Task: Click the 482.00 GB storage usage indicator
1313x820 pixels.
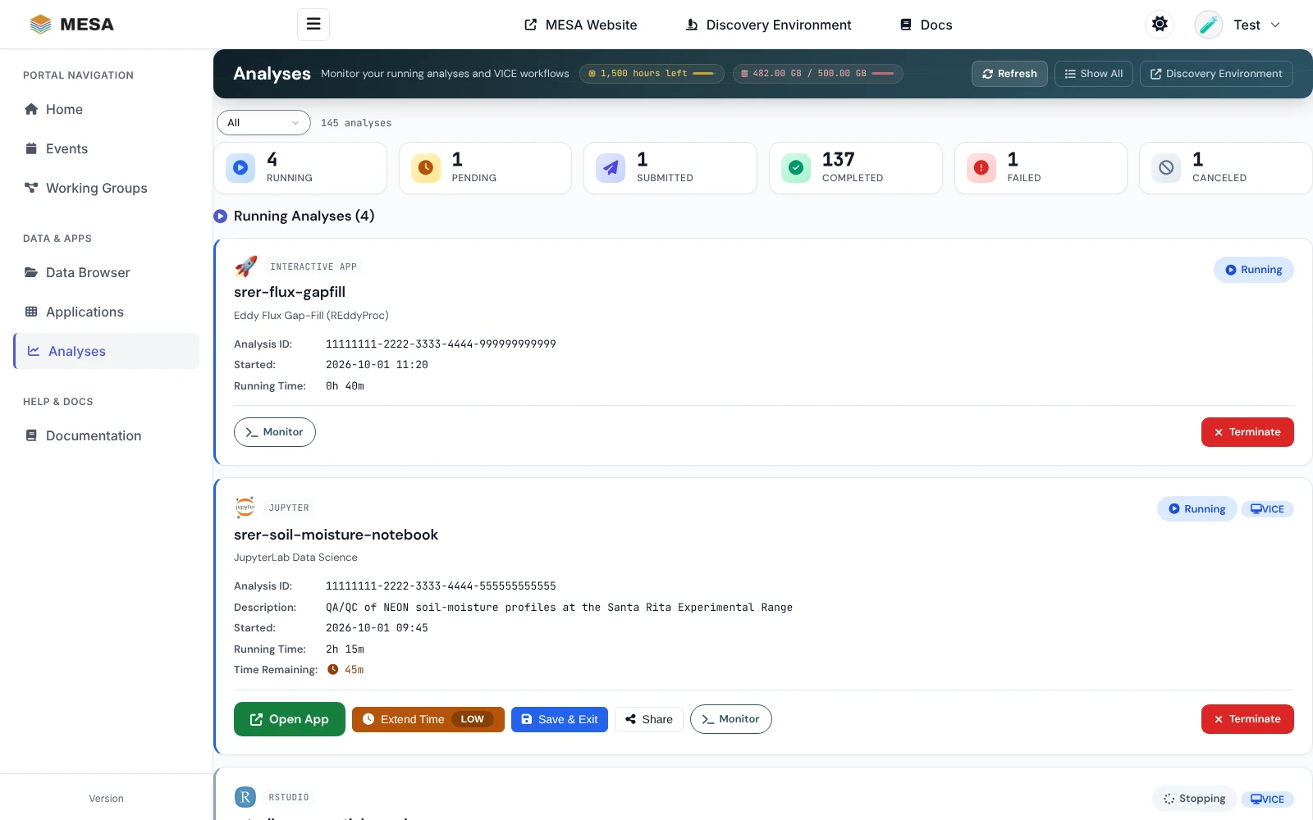Action: (818, 74)
